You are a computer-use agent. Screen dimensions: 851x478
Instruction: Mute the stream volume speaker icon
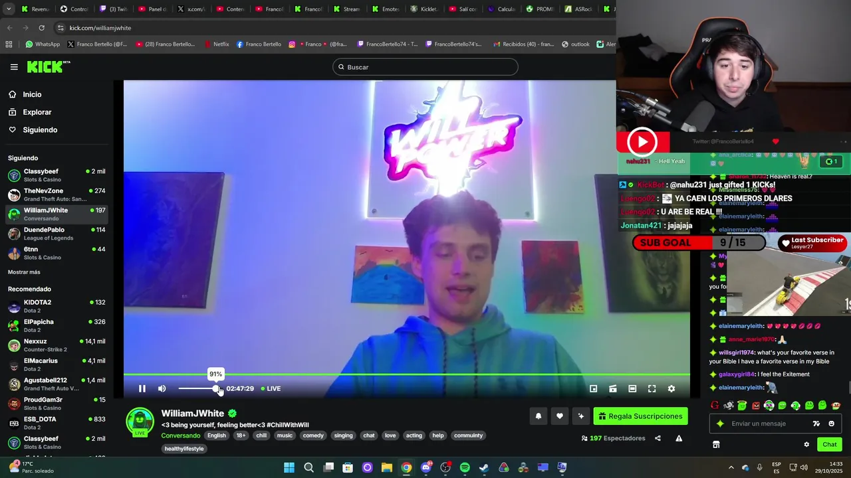click(x=162, y=388)
